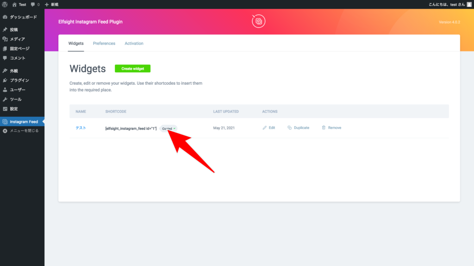
Task: Open the Test site home link
Action: (19, 4)
